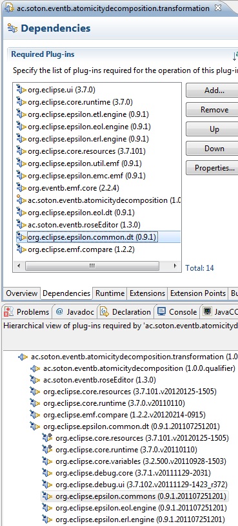This screenshot has width=238, height=526.
Task: Select org.eventb.emf.core (2.2.4) in list
Action: point(74,188)
